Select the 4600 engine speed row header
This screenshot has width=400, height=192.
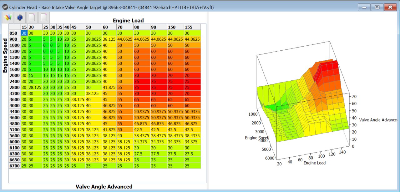(15, 118)
